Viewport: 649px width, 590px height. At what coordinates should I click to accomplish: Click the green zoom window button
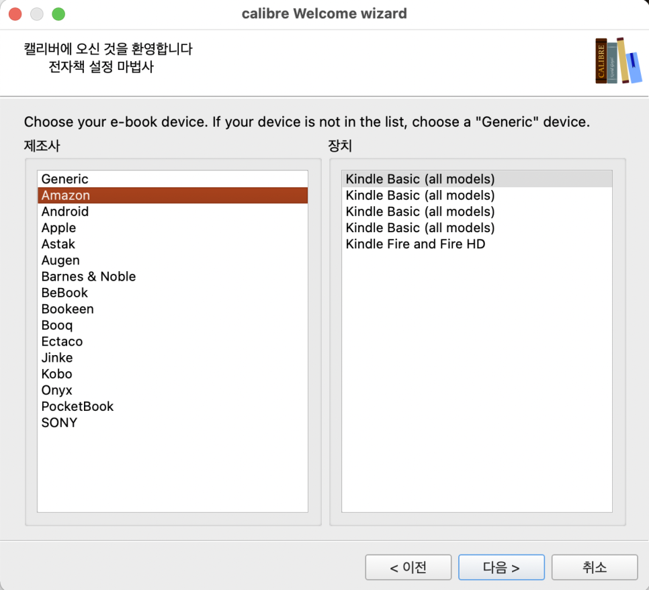coord(58,14)
